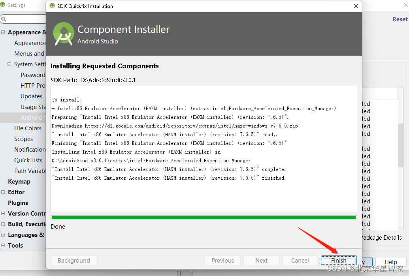Expand the Build, Execution node
409x276 pixels.
(x=3, y=224)
